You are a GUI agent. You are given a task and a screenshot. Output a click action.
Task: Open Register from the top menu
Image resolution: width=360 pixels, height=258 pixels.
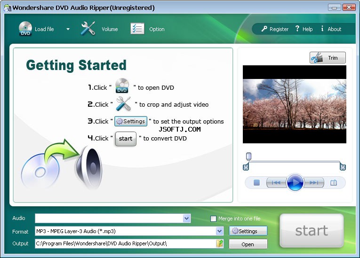click(275, 29)
